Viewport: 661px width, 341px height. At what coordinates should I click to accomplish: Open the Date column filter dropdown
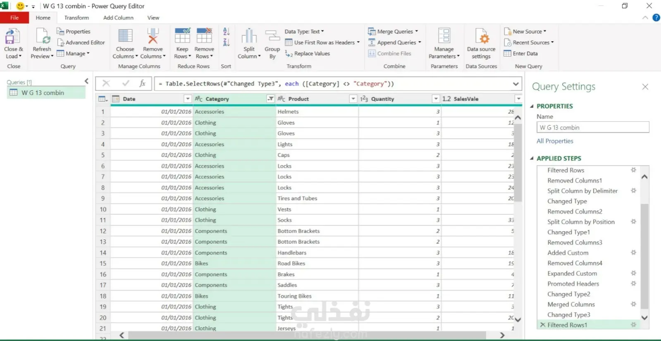(188, 99)
